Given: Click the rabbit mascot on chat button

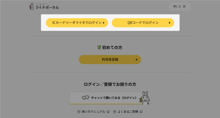Looking at the screenshot, I should point(145,98).
